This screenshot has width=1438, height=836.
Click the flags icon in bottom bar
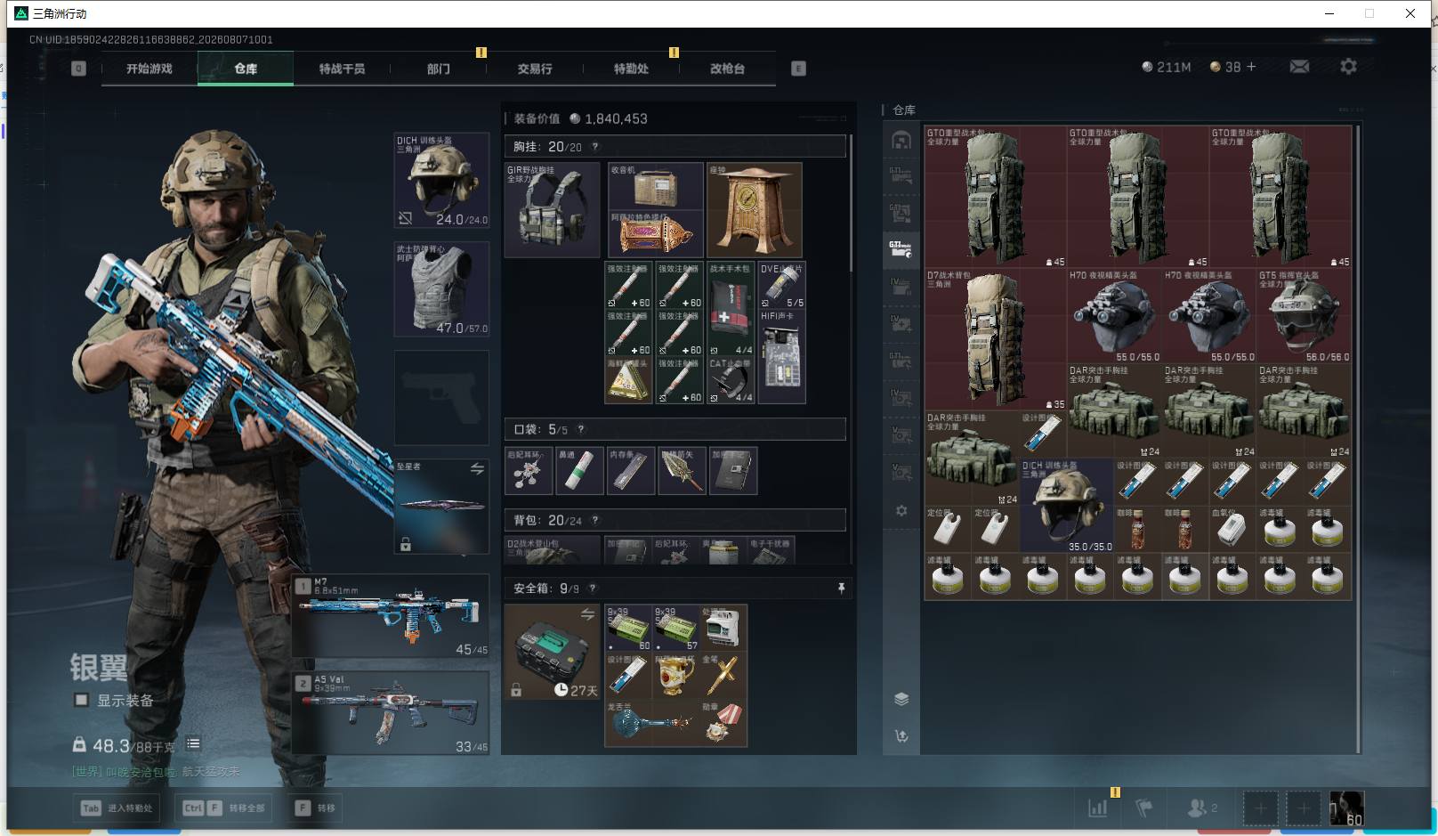point(1144,808)
